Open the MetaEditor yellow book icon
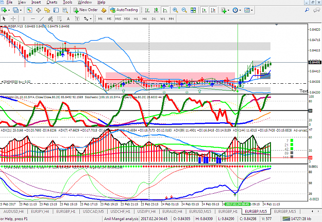Screen dimensions: 322x222 [104, 10]
